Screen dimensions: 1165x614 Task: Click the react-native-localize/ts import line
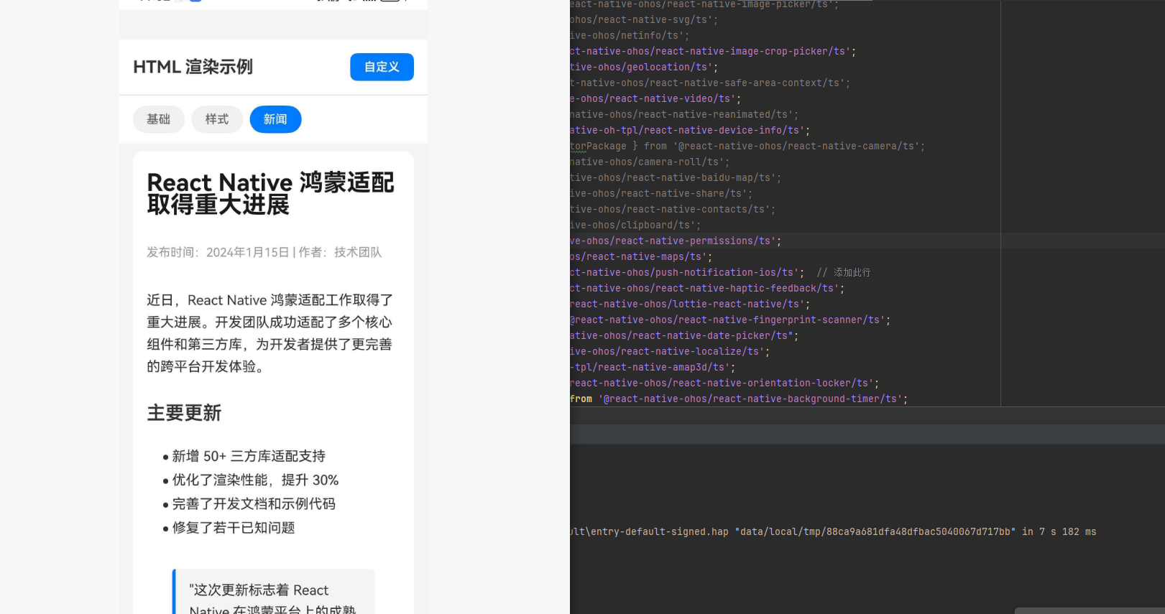[669, 351]
